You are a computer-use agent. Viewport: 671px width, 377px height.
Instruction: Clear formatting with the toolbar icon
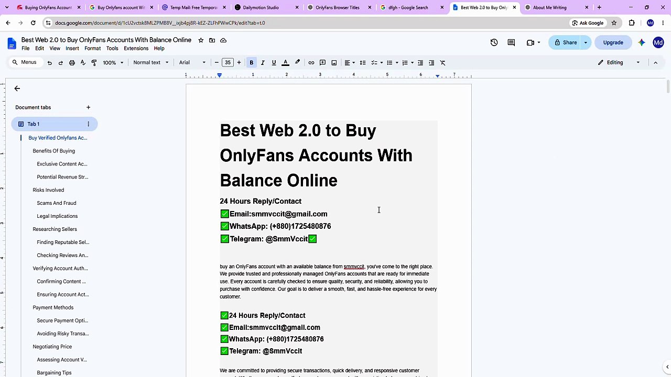(443, 63)
